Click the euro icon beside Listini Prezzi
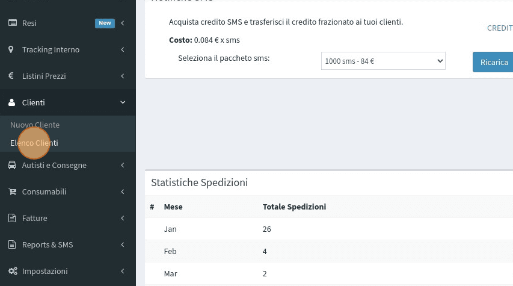Screen dimensions: 513x286 (x=11, y=76)
